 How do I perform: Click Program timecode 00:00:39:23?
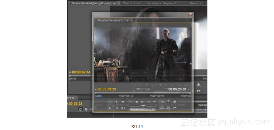pyautogui.click(x=107, y=89)
